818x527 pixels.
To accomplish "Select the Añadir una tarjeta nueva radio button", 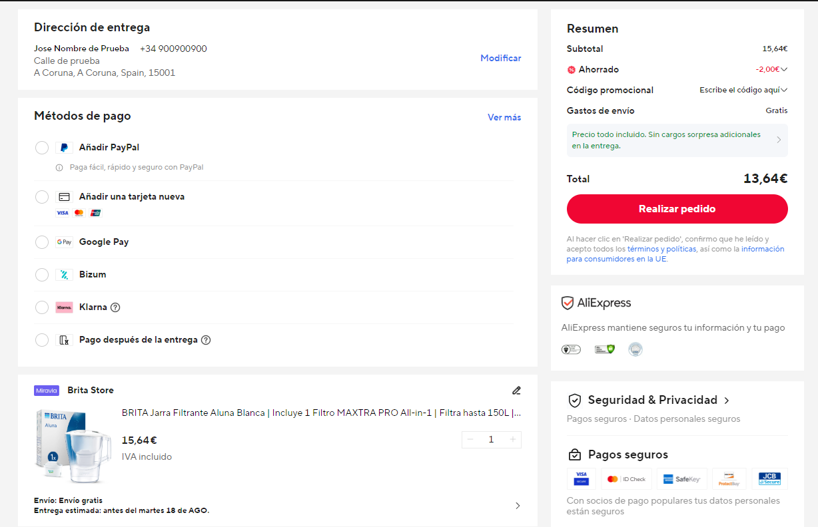I will coord(42,197).
